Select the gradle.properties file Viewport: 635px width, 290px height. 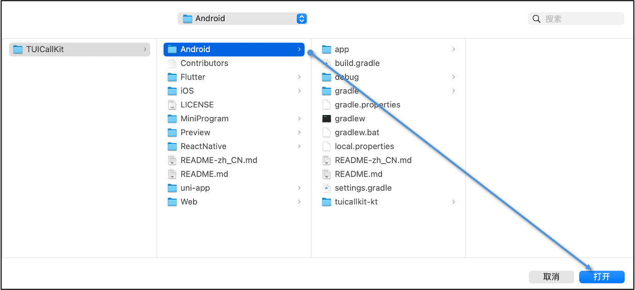(x=367, y=105)
